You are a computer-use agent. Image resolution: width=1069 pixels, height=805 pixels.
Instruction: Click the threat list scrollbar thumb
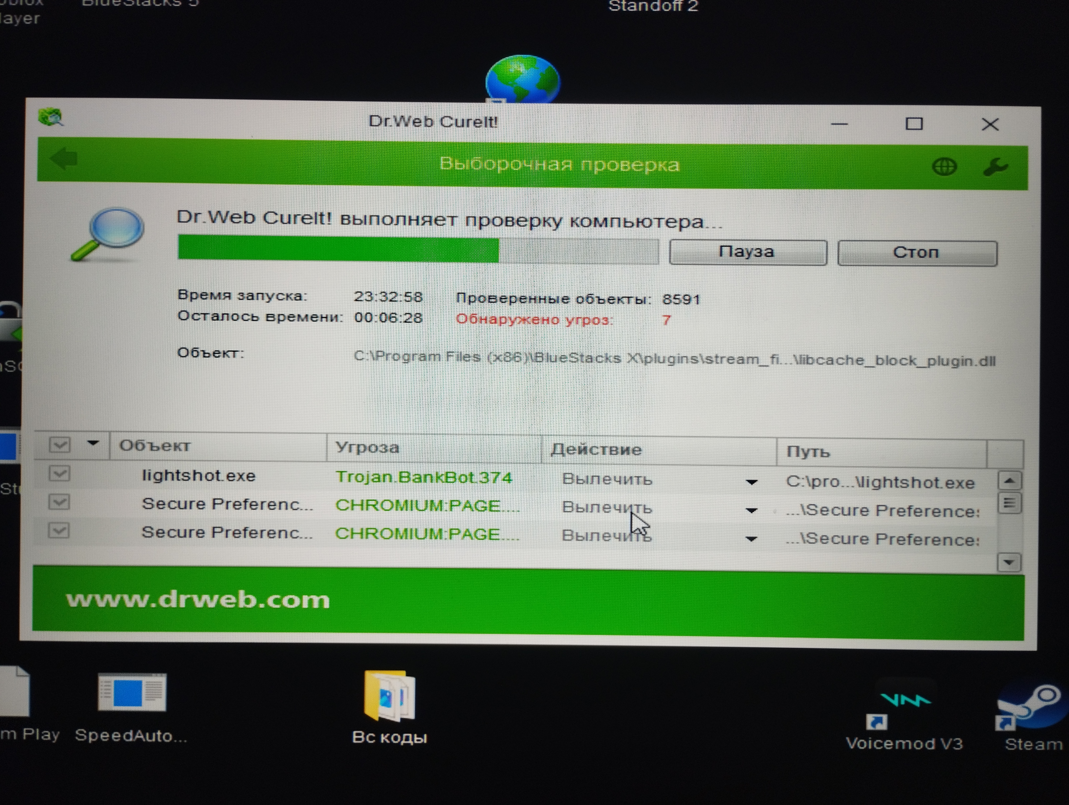(1009, 503)
